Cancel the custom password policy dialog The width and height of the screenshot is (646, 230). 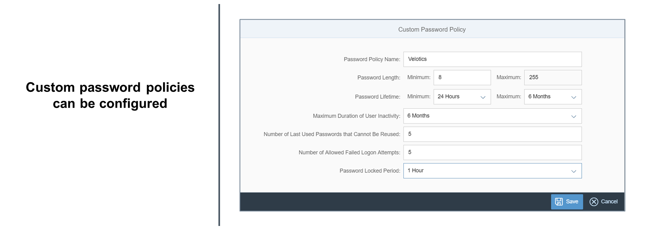click(x=604, y=202)
